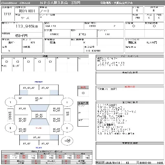Click the NPS auction header with 378回
165x165 pixels.
point(60,3)
